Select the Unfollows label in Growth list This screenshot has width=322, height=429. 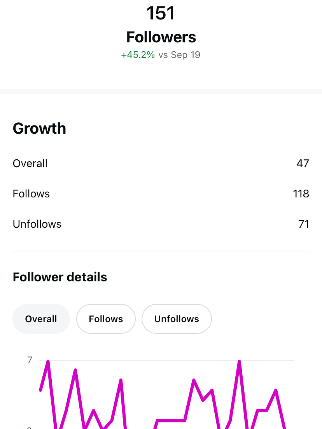point(37,224)
